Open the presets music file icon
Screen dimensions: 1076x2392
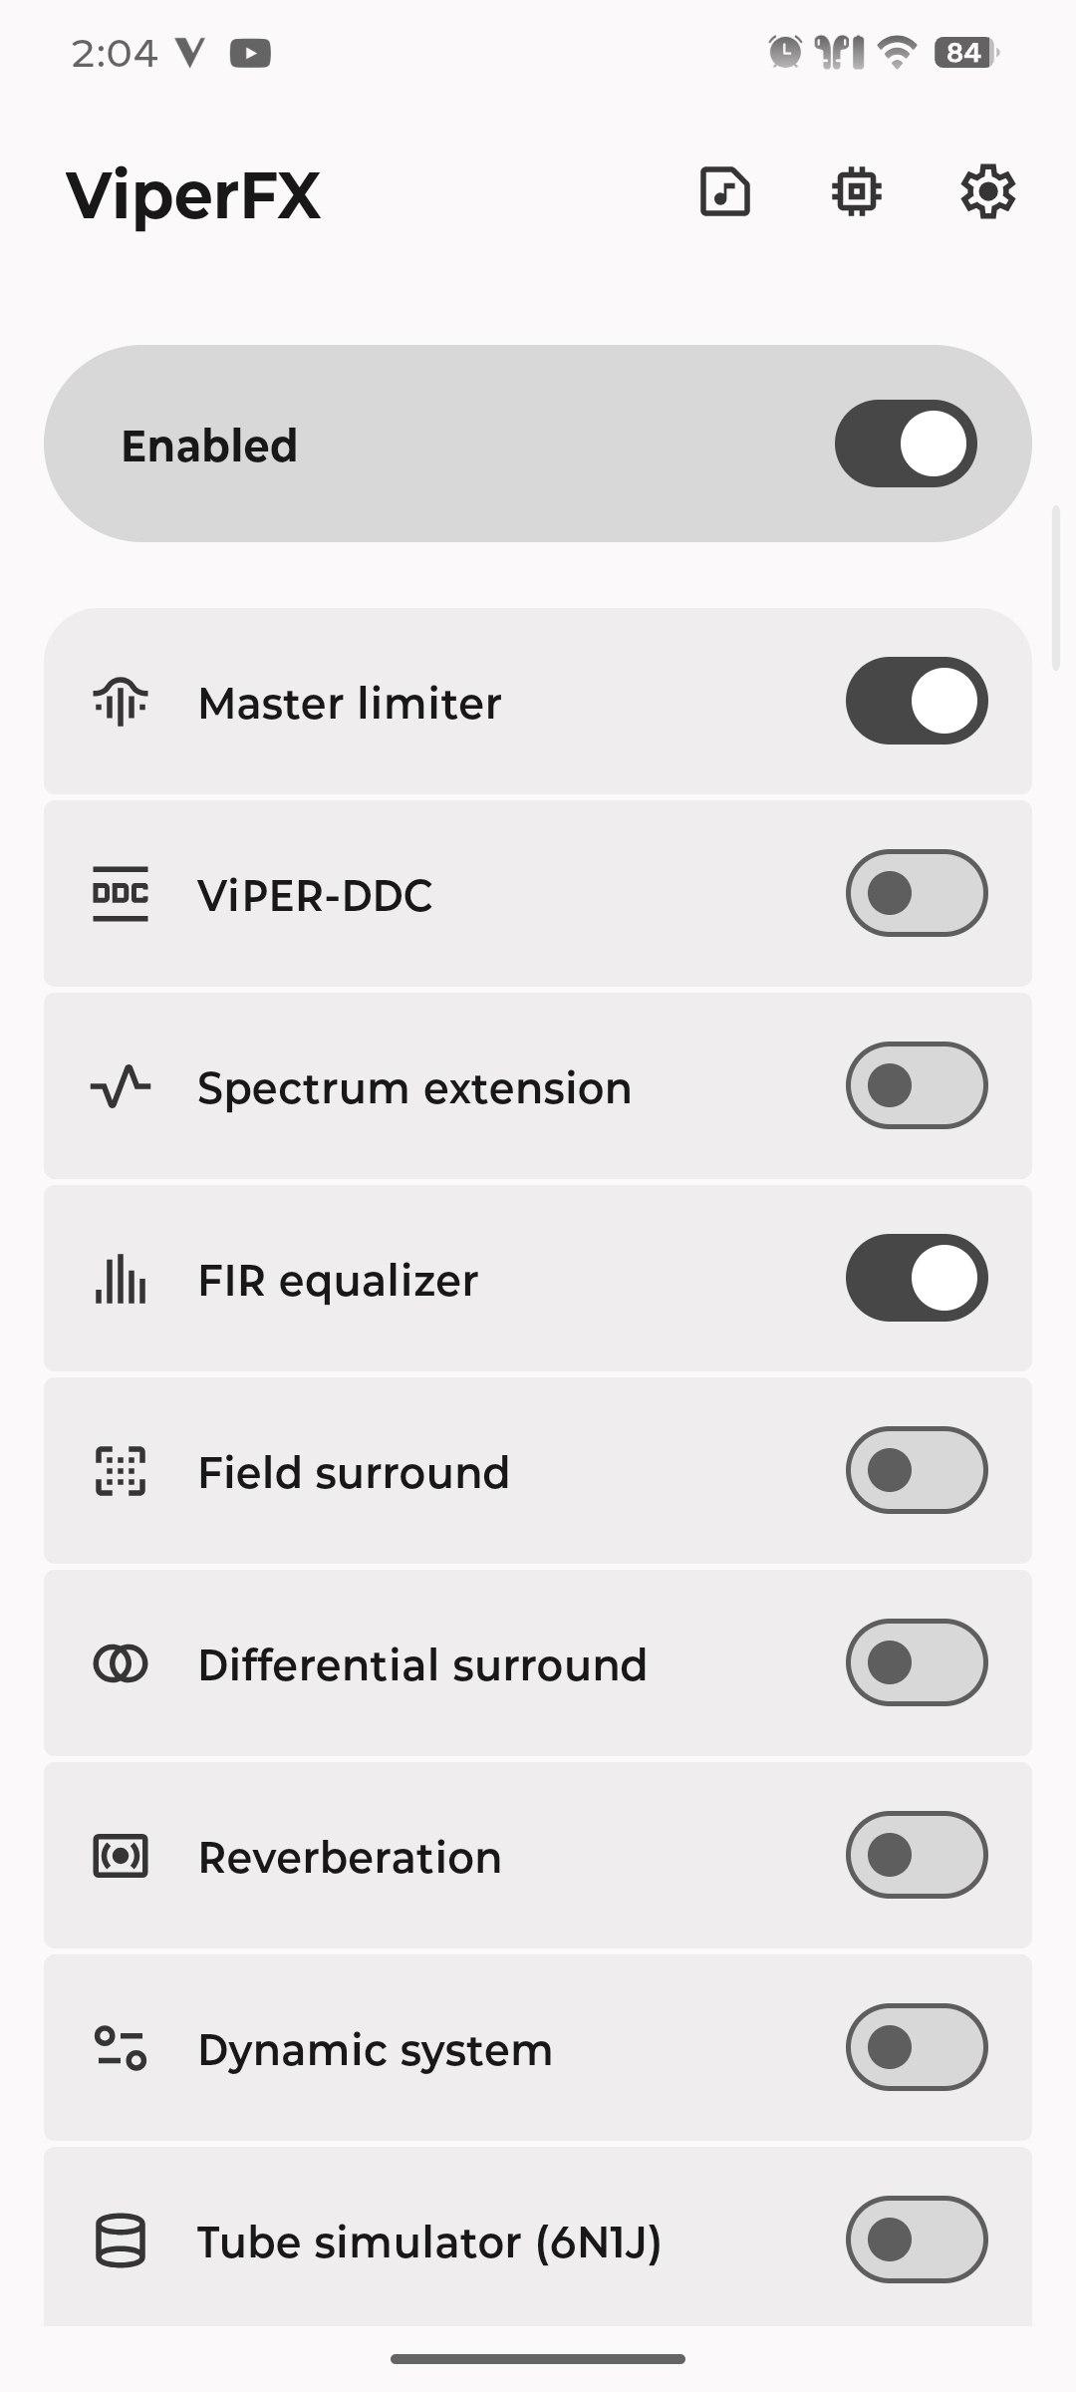click(x=724, y=191)
